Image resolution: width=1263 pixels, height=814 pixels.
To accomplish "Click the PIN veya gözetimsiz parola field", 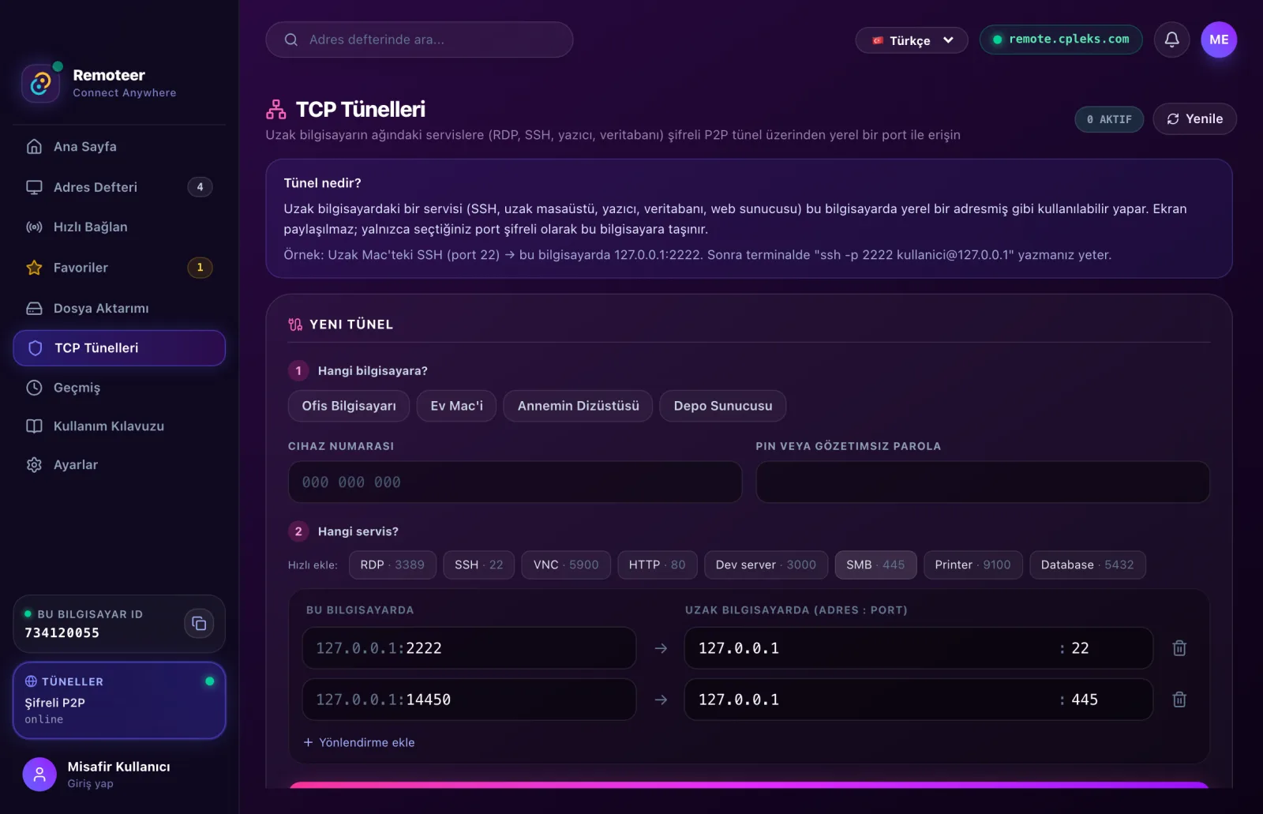I will [x=983, y=482].
